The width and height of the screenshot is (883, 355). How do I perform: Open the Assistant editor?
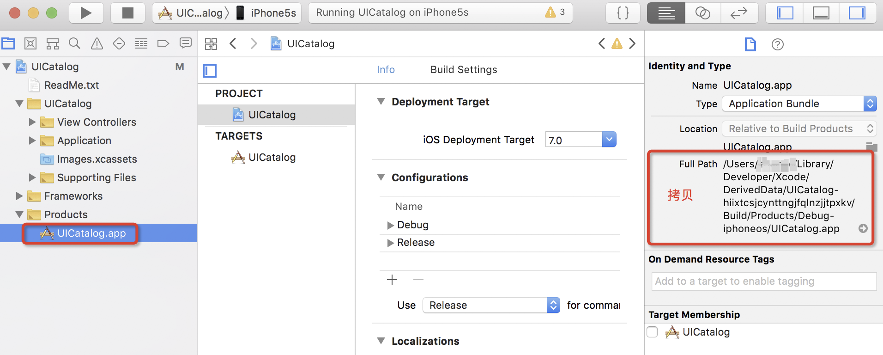[702, 13]
